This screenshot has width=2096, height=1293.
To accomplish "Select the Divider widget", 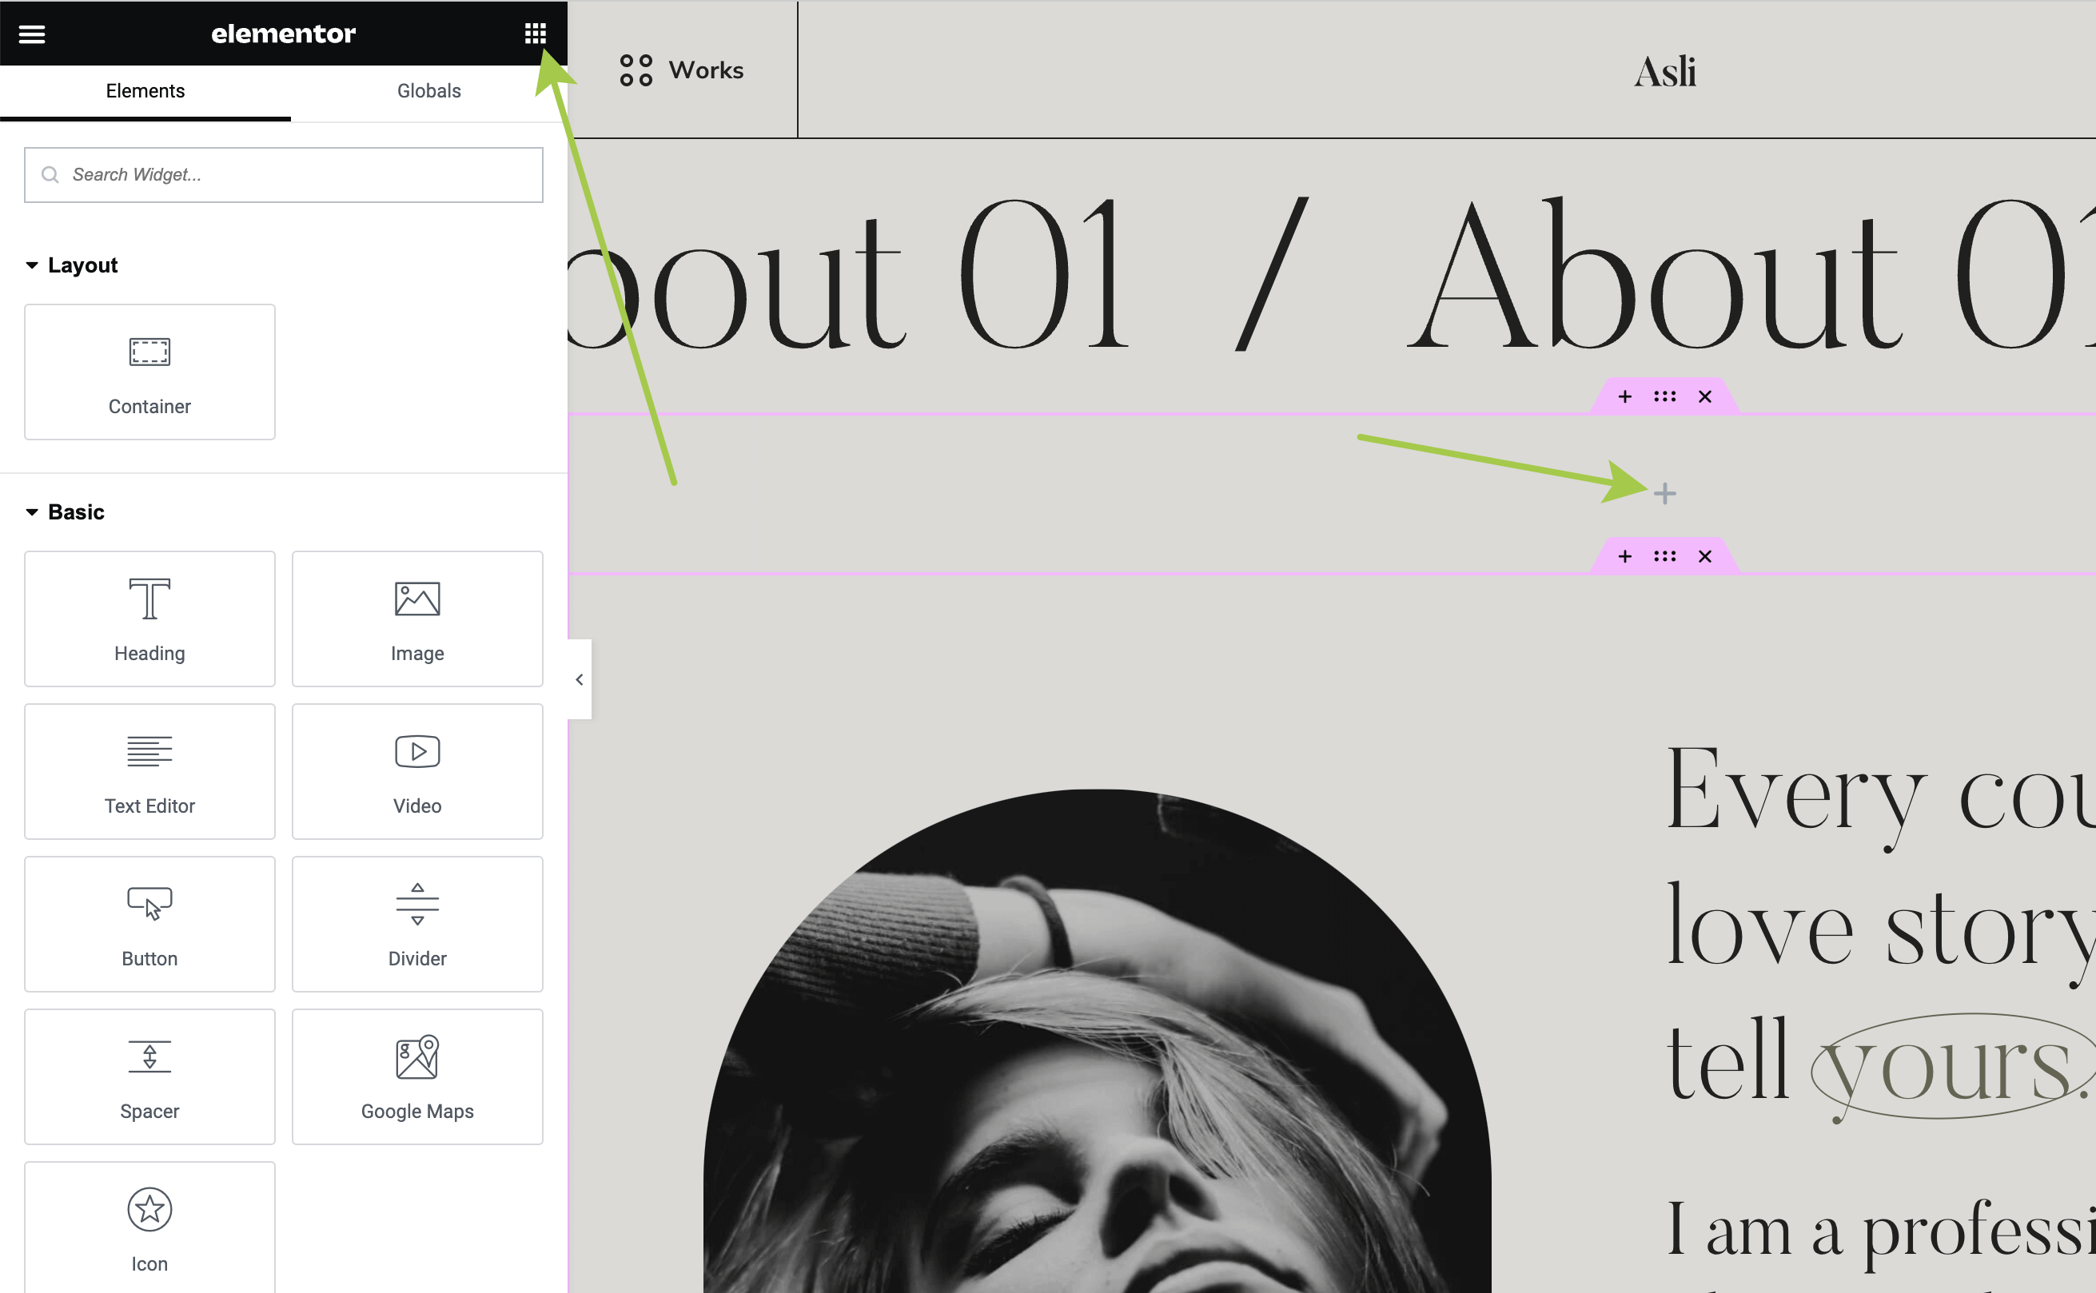I will [417, 924].
